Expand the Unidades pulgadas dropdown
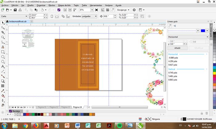 point(96,16)
